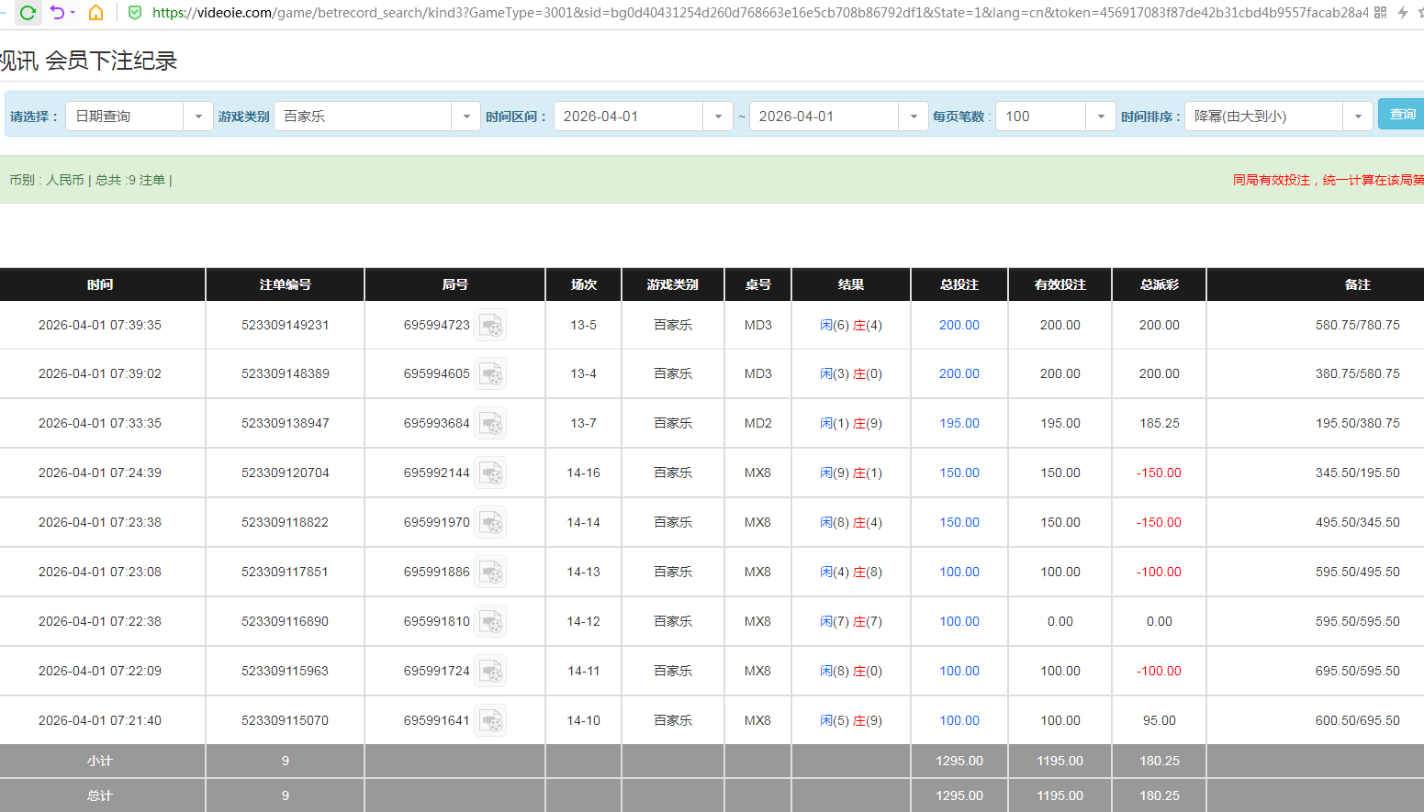
Task: Expand the 百家乐 game type dropdown
Action: 465,117
